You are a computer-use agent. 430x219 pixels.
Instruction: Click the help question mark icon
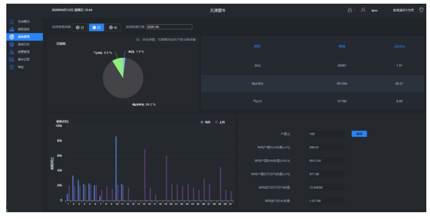pos(12,67)
